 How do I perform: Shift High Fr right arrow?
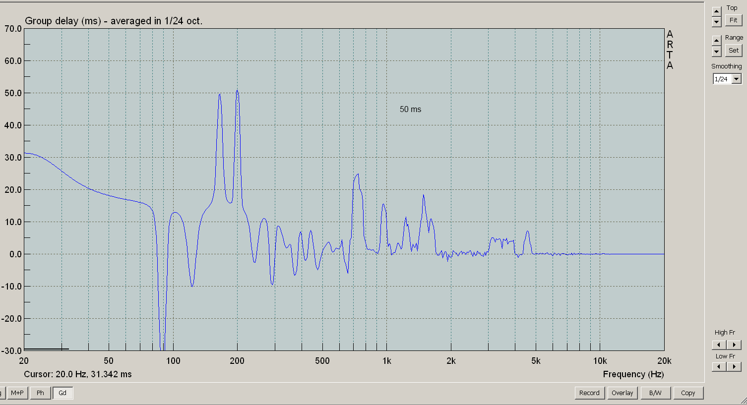[734, 345]
